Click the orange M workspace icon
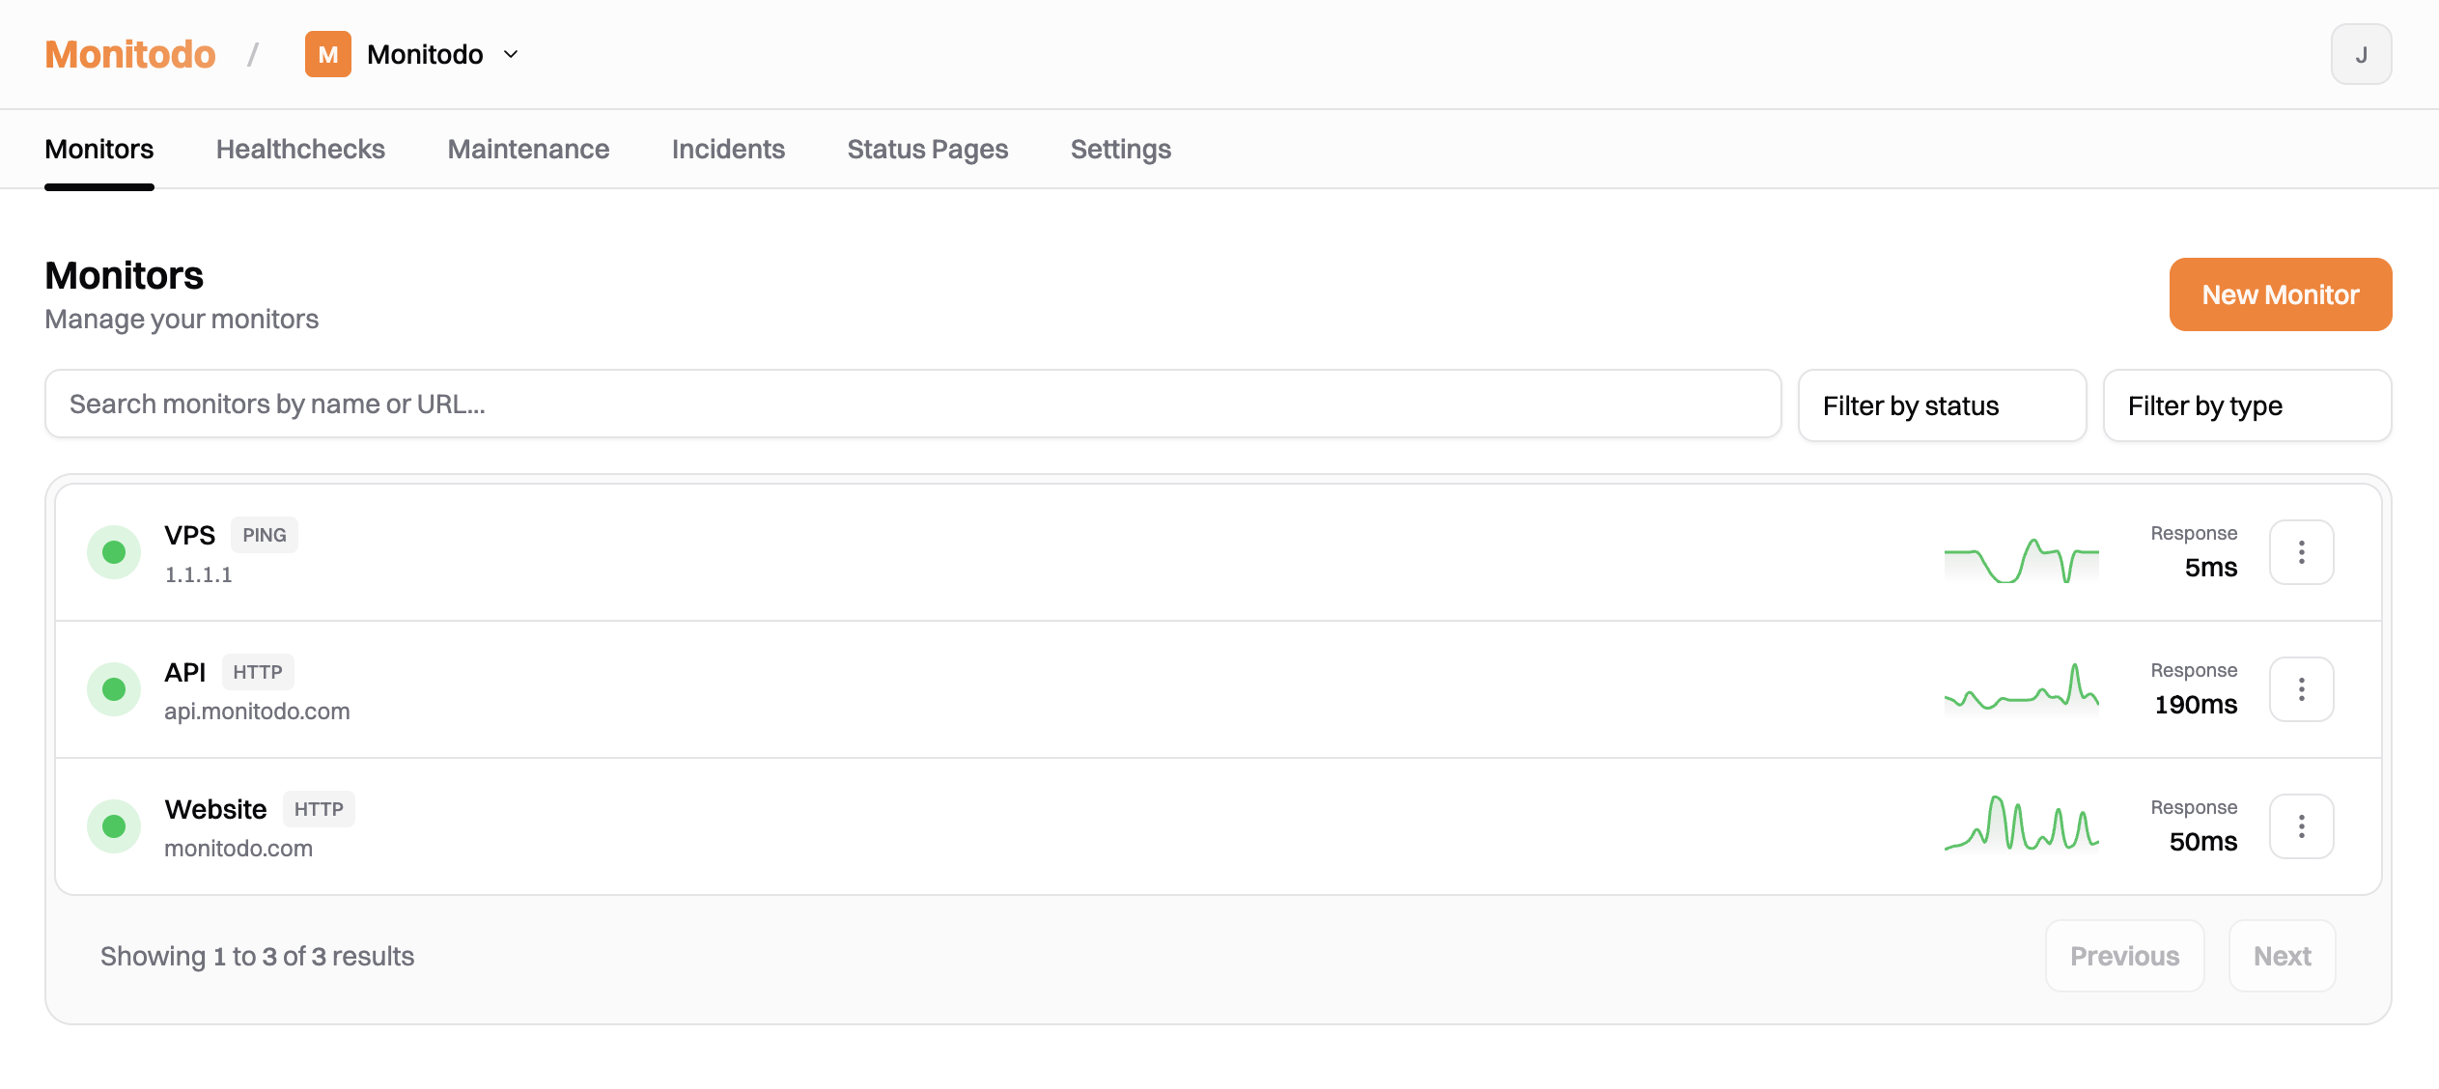 coord(328,54)
